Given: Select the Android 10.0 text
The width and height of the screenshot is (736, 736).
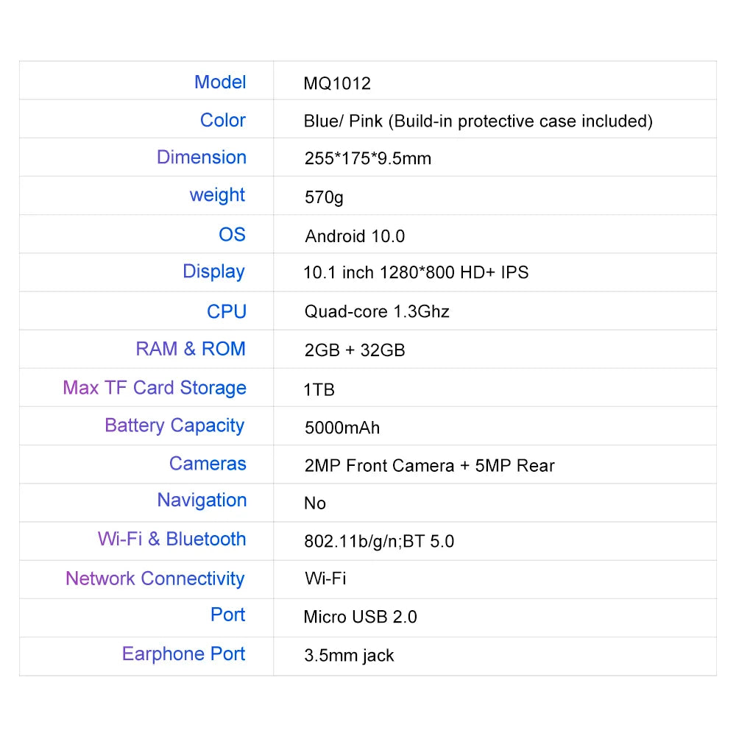Looking at the screenshot, I should [355, 236].
